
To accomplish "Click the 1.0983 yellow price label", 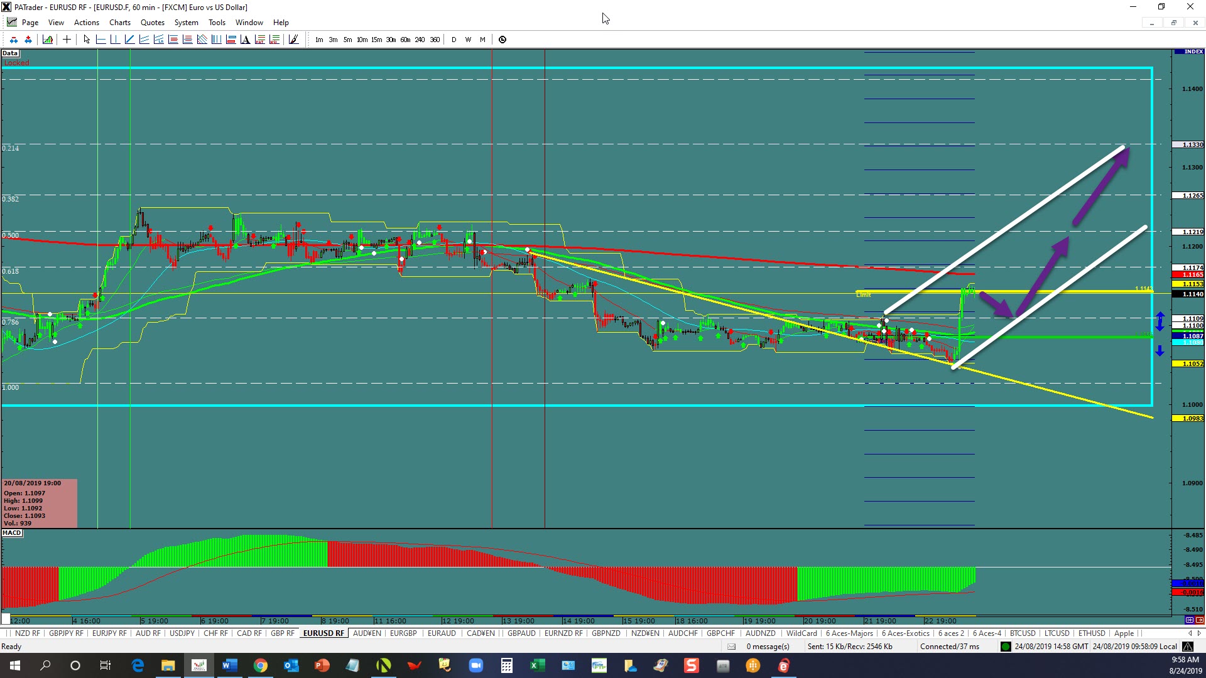I will 1188,418.
